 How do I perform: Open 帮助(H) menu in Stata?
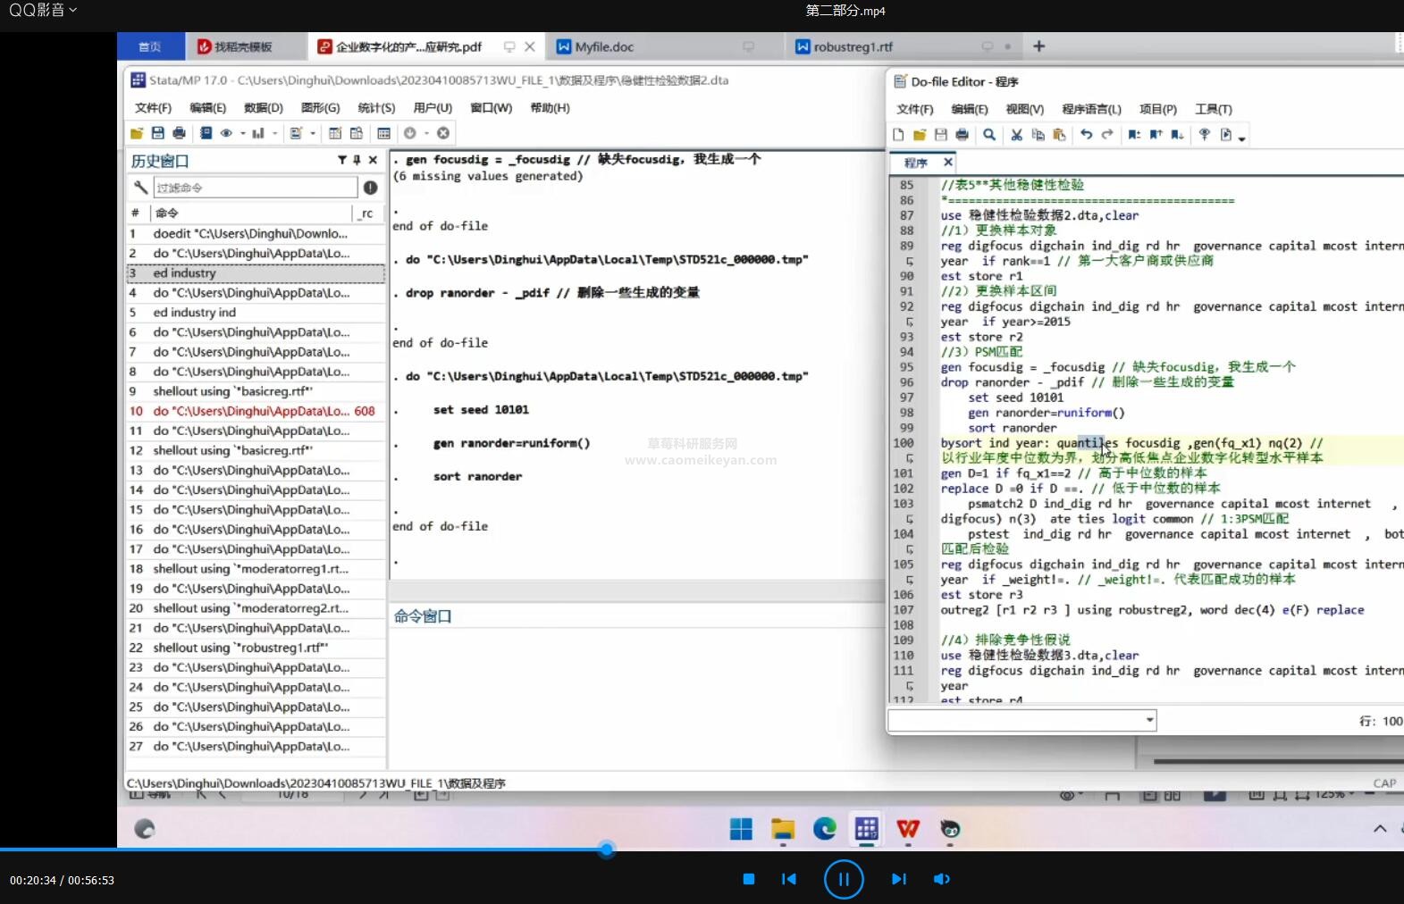click(x=550, y=107)
